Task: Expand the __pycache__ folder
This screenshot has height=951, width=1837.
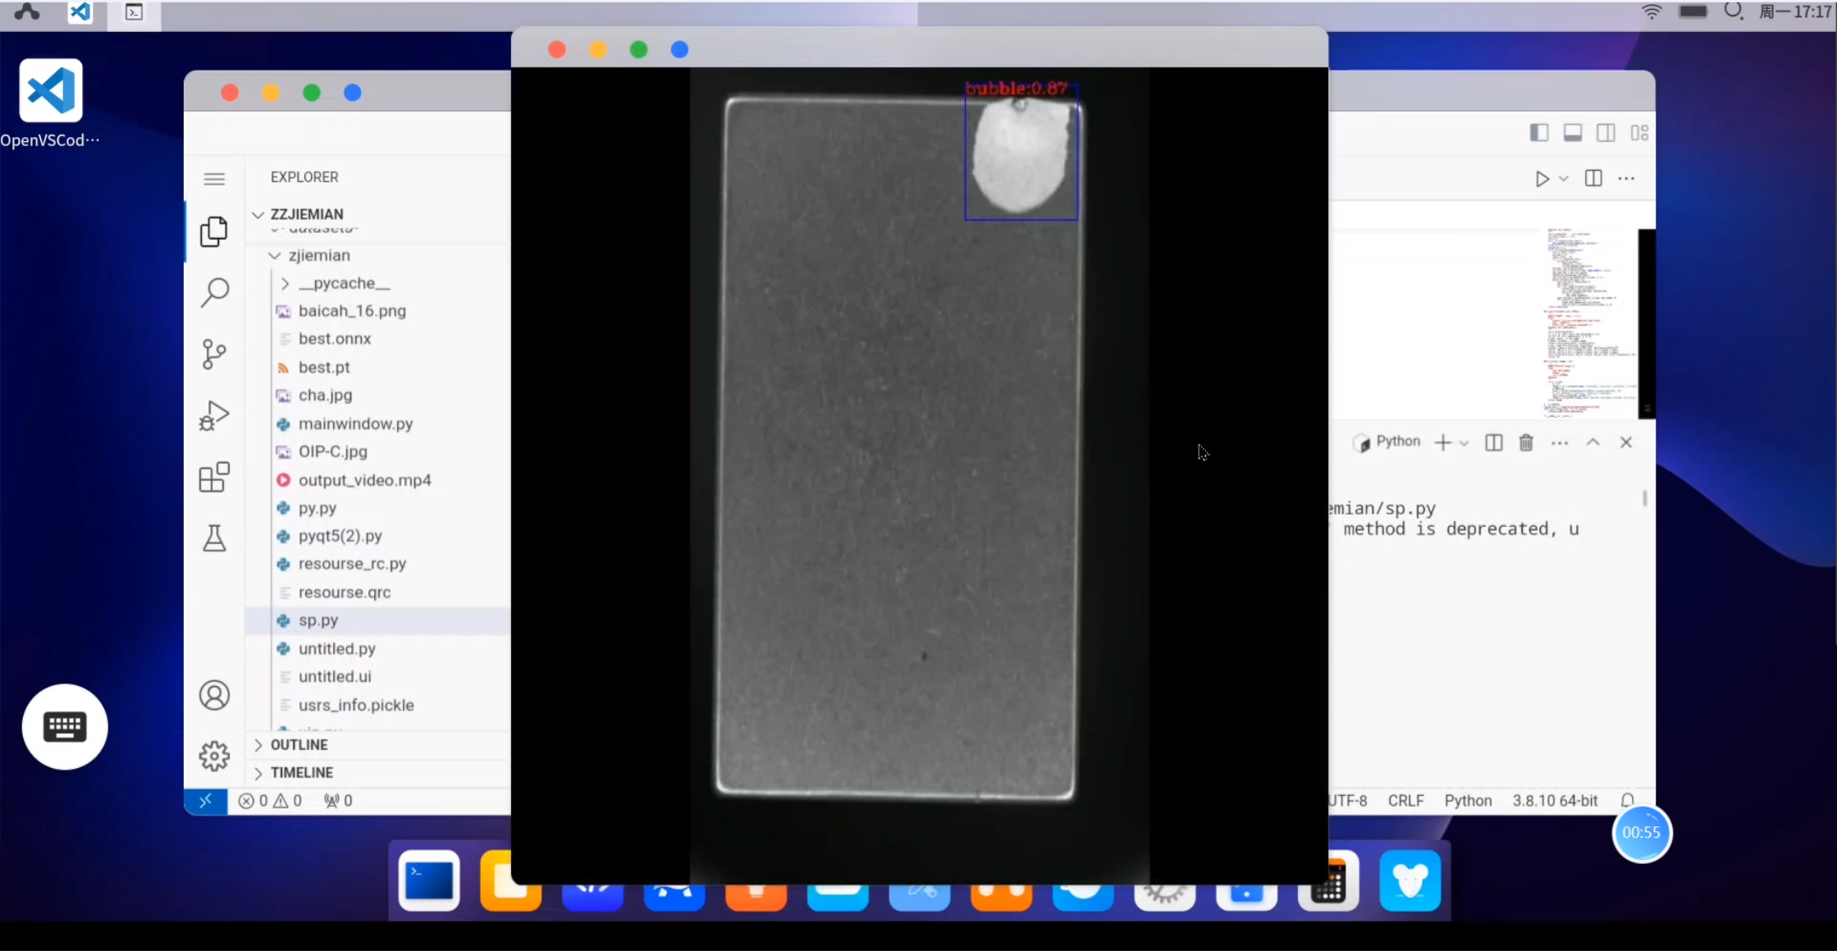Action: coord(344,283)
